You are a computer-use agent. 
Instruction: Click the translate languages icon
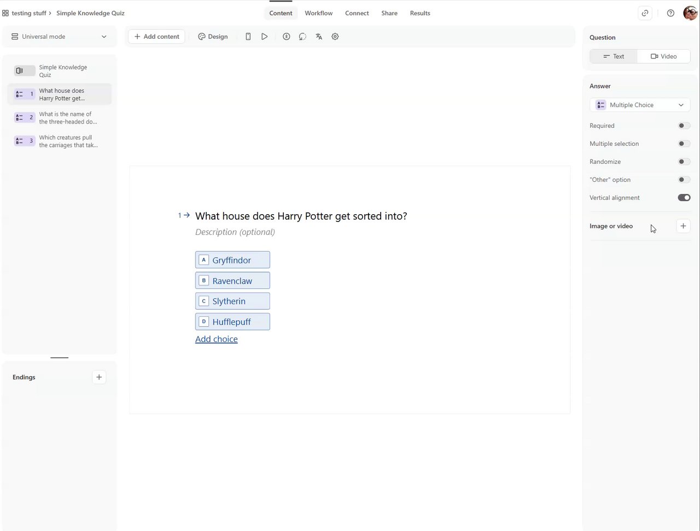[319, 37]
